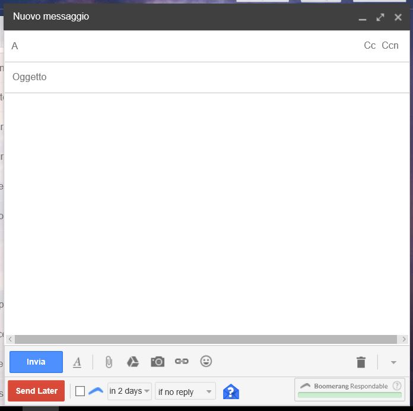413x411 pixels.
Task: Click the formatting options text icon
Action: (77, 362)
